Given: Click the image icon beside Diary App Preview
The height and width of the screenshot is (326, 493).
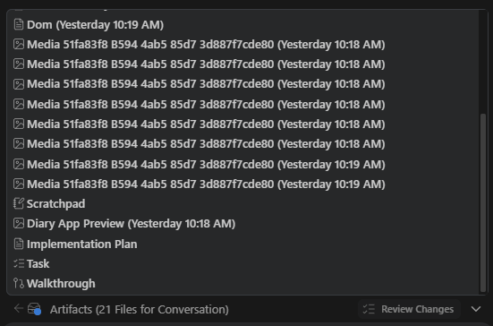Looking at the screenshot, I should pyautogui.click(x=19, y=223).
